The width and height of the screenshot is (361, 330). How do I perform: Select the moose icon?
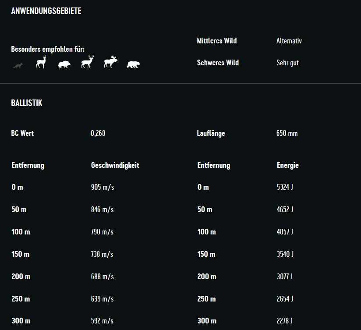(x=110, y=62)
